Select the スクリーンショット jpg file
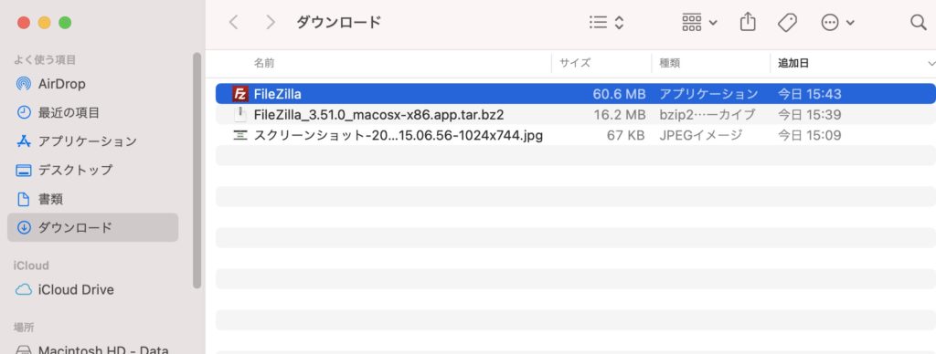Screen dimensions: 936x354 [x=576, y=135]
